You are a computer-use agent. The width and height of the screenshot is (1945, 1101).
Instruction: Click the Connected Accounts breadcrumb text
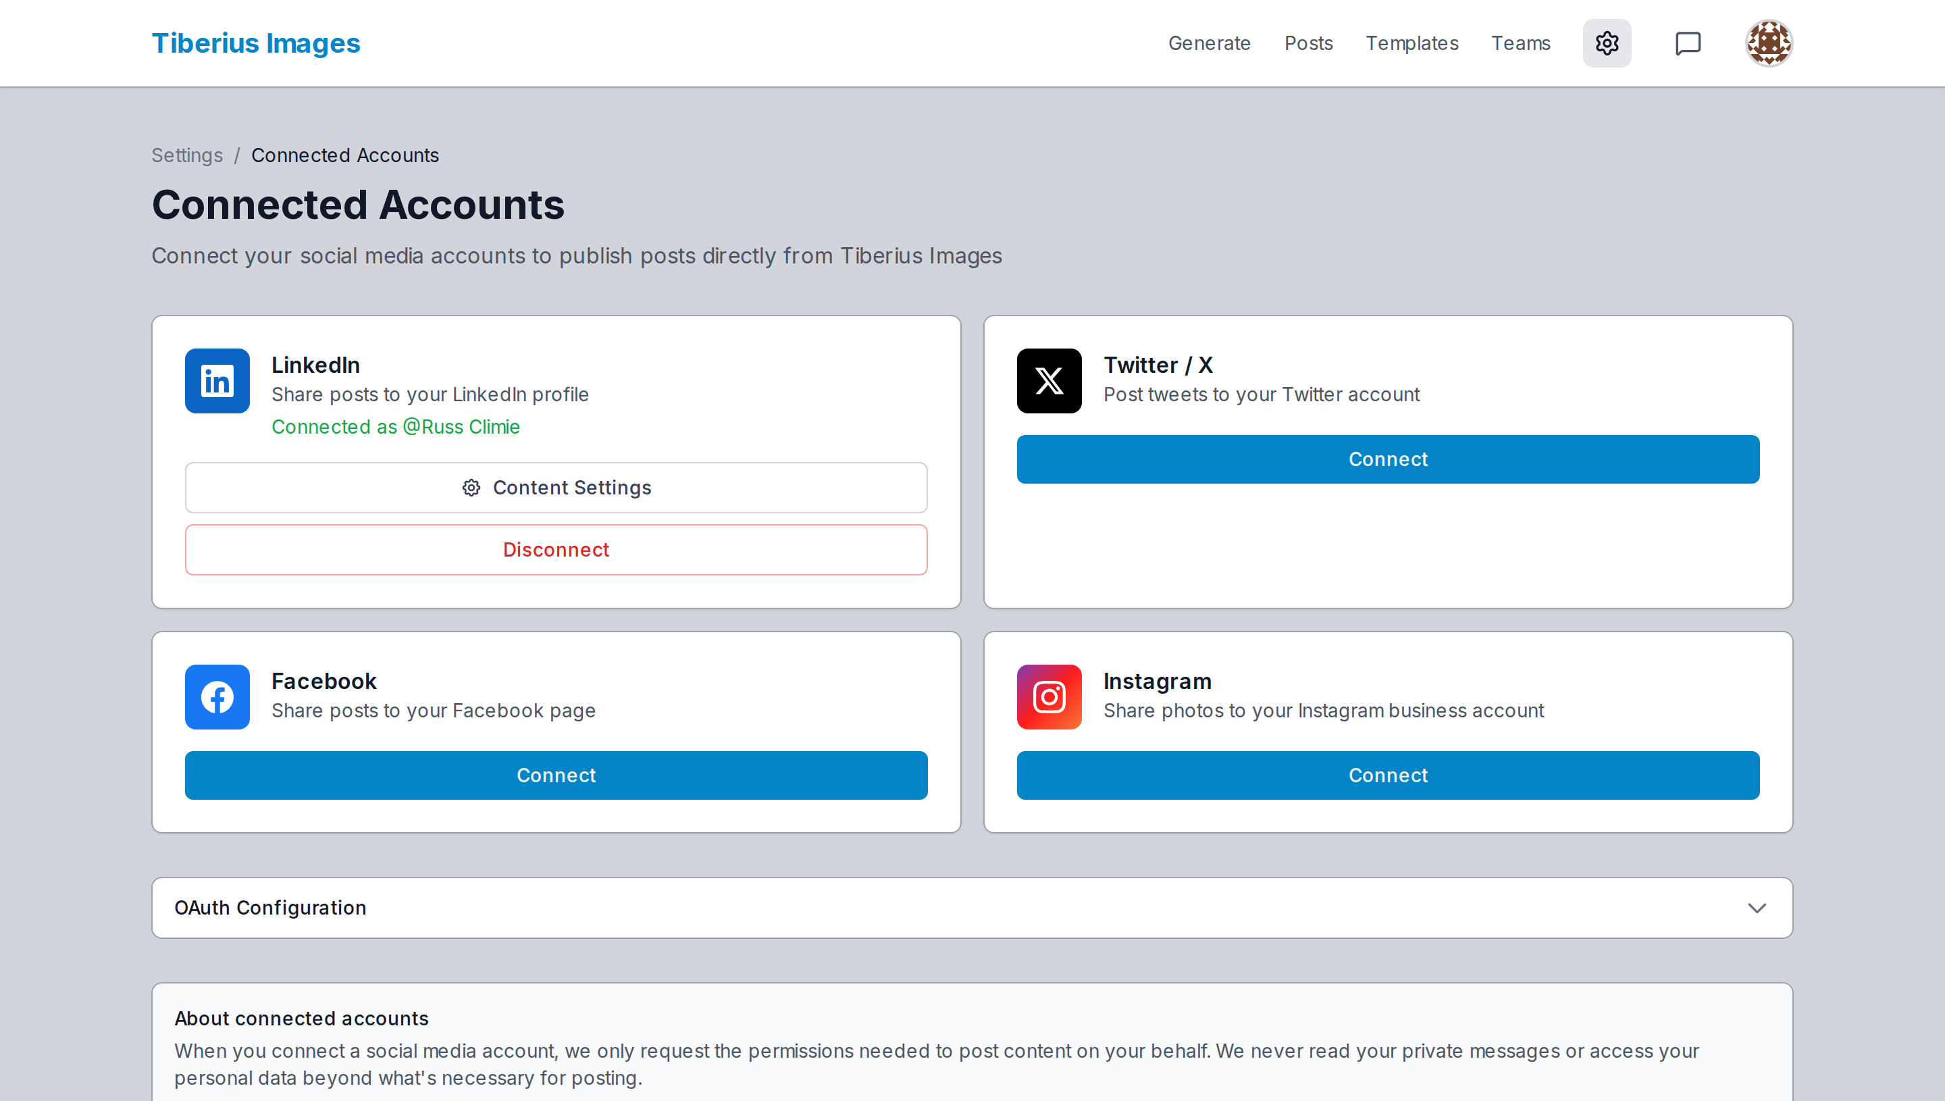(x=344, y=155)
